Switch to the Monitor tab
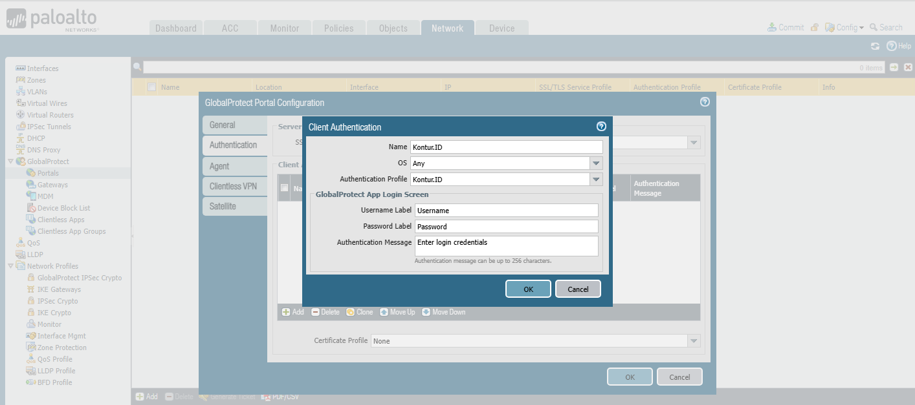 [x=285, y=28]
